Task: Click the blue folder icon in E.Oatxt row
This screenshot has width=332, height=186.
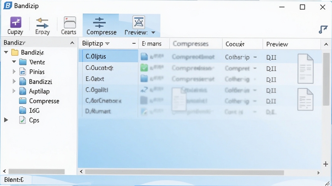Action: [144, 79]
